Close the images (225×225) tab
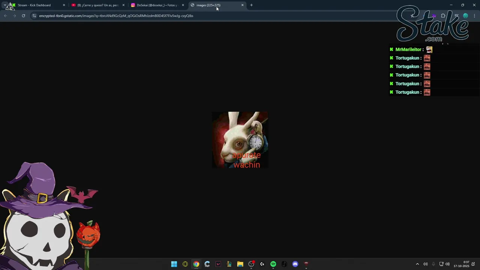 pyautogui.click(x=242, y=5)
